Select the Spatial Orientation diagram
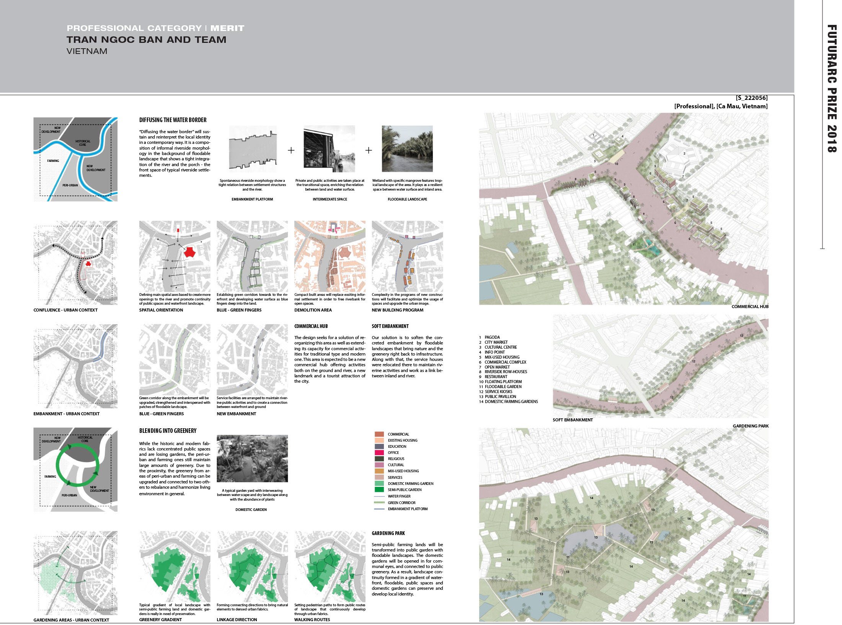842x625 pixels. pyautogui.click(x=175, y=256)
